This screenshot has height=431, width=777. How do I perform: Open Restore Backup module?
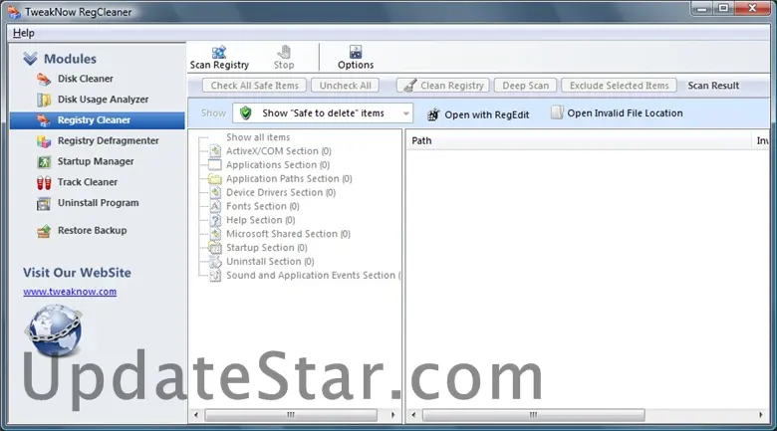(x=82, y=231)
